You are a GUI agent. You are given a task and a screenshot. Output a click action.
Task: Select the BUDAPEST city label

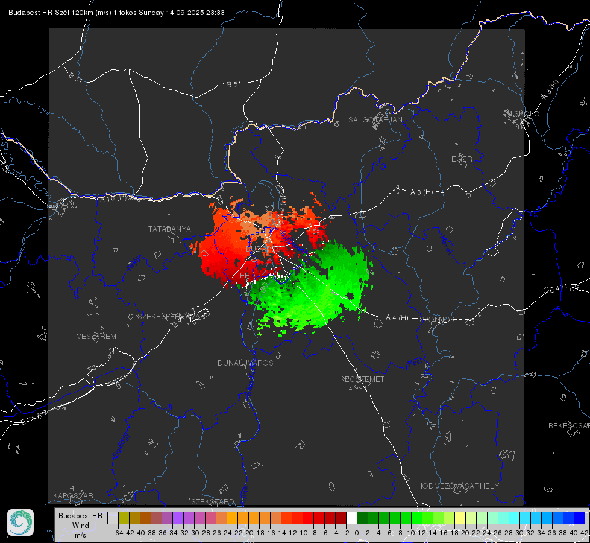(x=266, y=249)
